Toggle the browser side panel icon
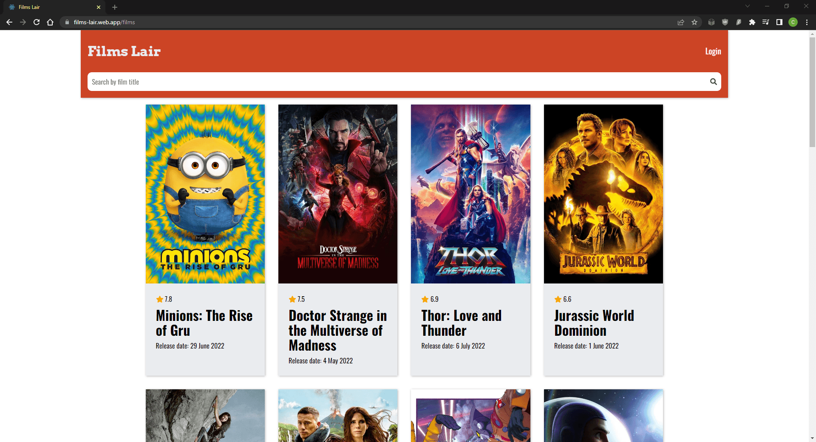 779,22
